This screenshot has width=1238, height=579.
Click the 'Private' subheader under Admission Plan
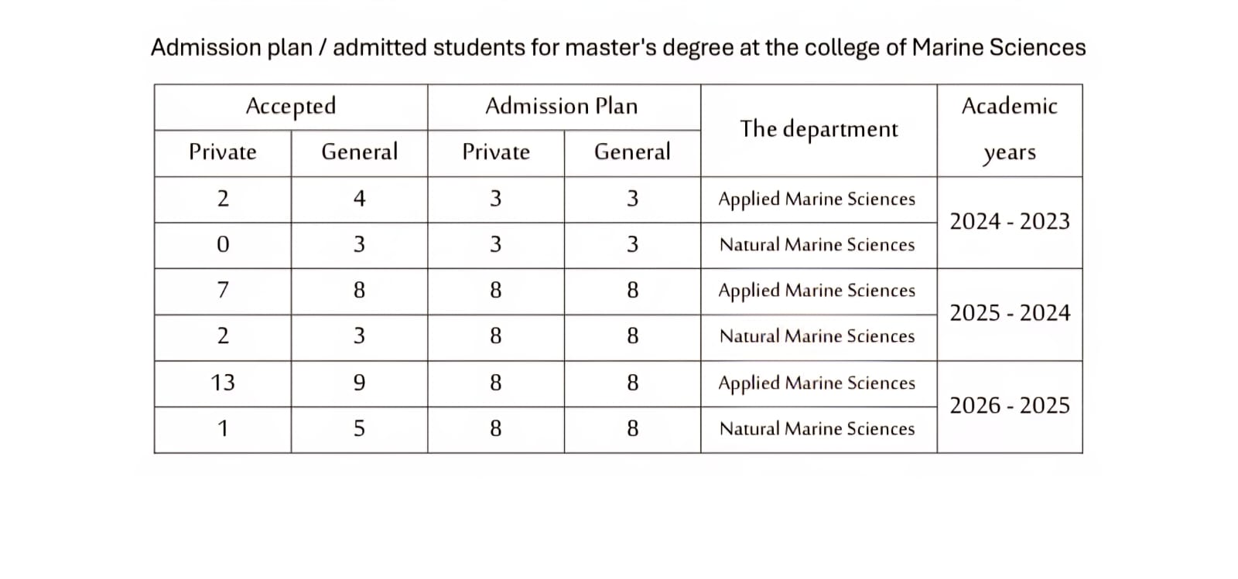click(496, 152)
